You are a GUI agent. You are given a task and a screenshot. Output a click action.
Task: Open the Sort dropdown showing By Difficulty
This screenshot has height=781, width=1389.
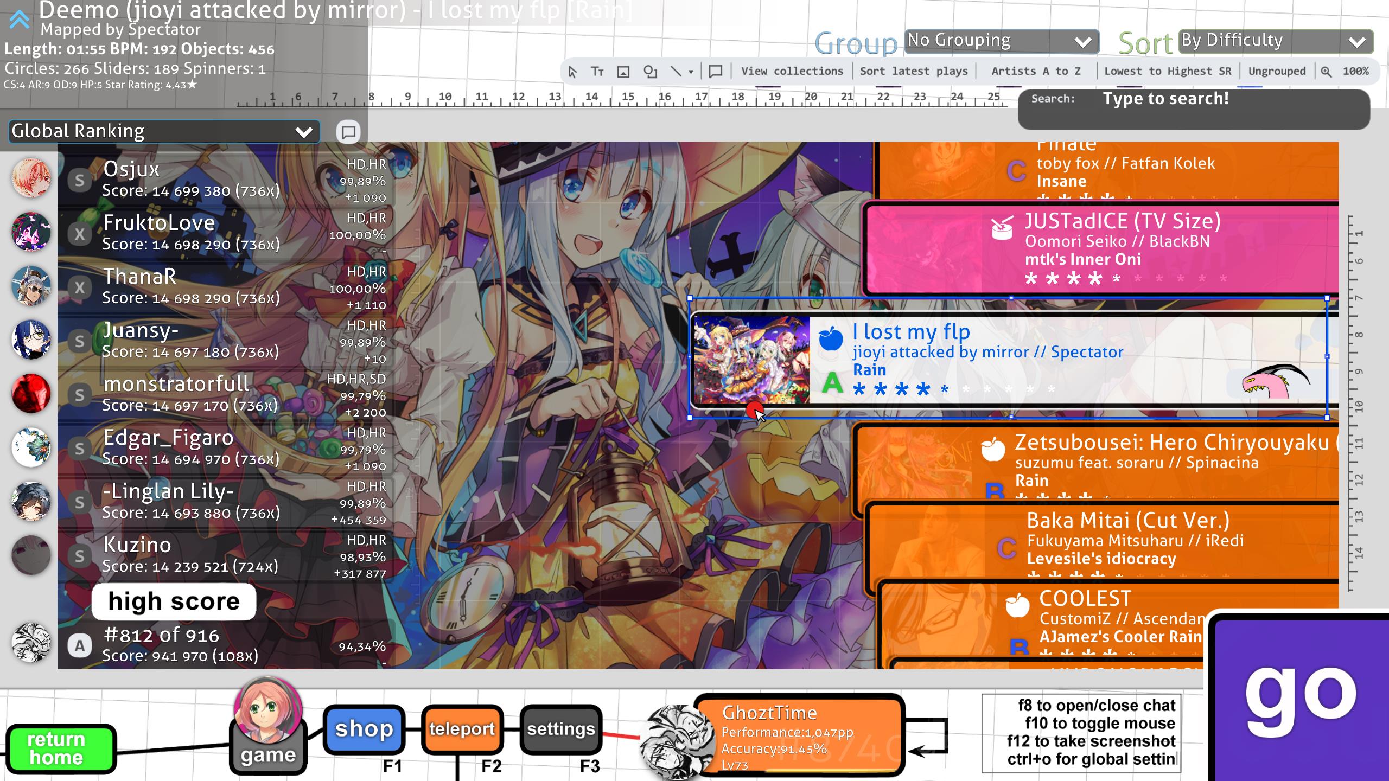pyautogui.click(x=1276, y=41)
